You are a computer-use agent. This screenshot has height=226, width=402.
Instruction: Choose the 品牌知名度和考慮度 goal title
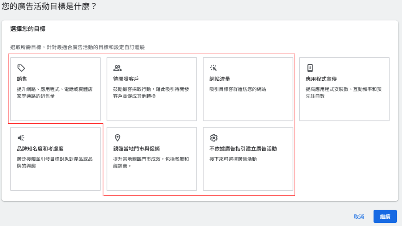click(x=40, y=149)
